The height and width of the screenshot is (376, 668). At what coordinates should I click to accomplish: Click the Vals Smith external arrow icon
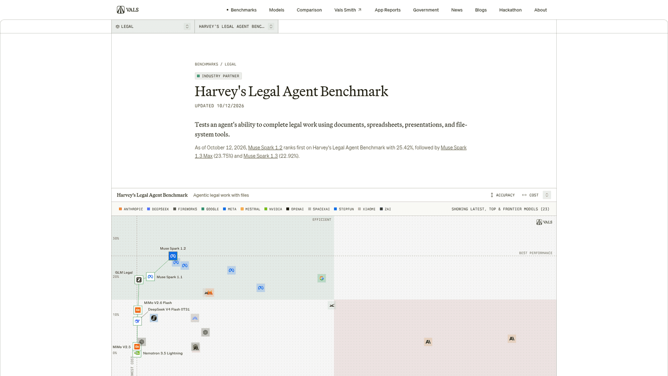[x=359, y=10]
